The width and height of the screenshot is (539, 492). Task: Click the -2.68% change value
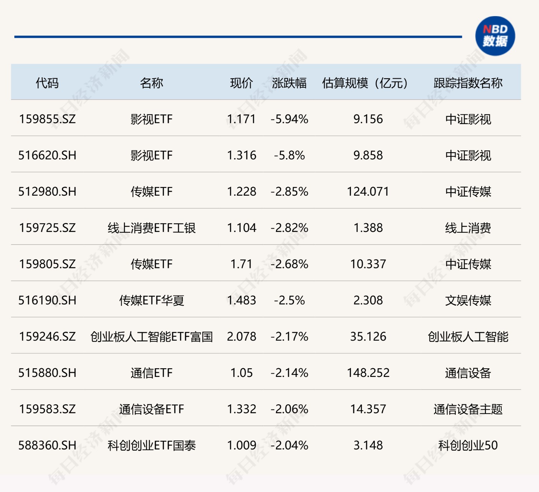click(x=289, y=264)
